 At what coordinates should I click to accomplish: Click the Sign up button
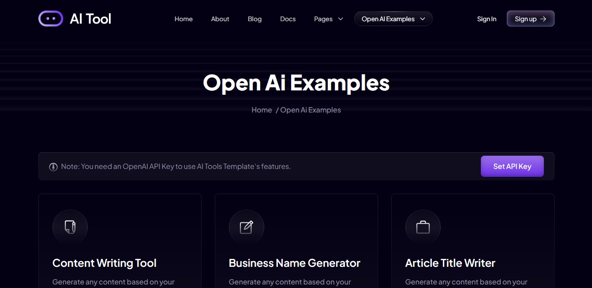click(531, 19)
